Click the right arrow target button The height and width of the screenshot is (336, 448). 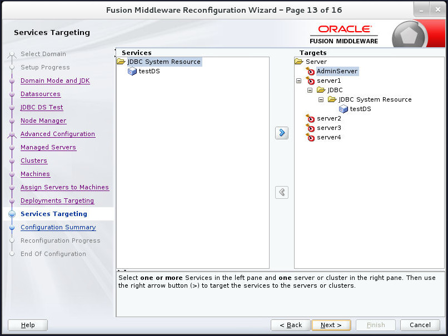click(x=282, y=133)
